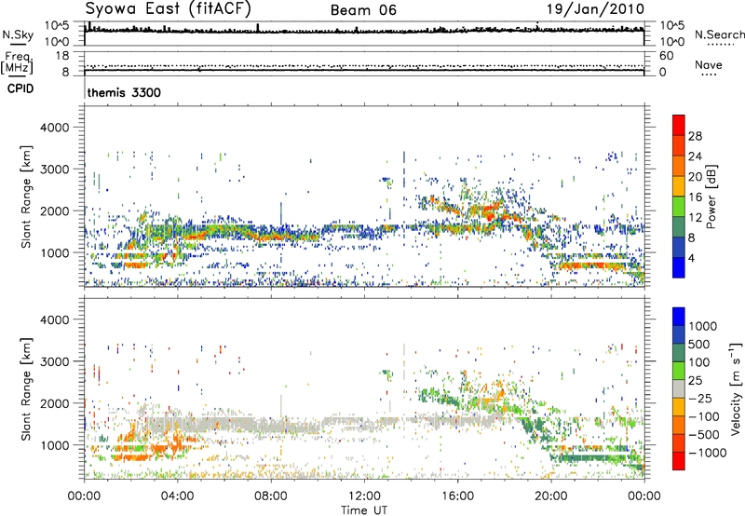
Task: Click the '16:00' time tick label
Action: [x=457, y=496]
